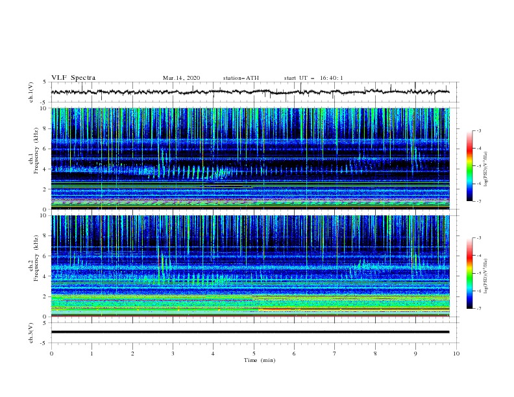The image size is (514, 397).
Task: Click the ch.2 "Frequency (kHz)" axis label
Action: click(36, 258)
